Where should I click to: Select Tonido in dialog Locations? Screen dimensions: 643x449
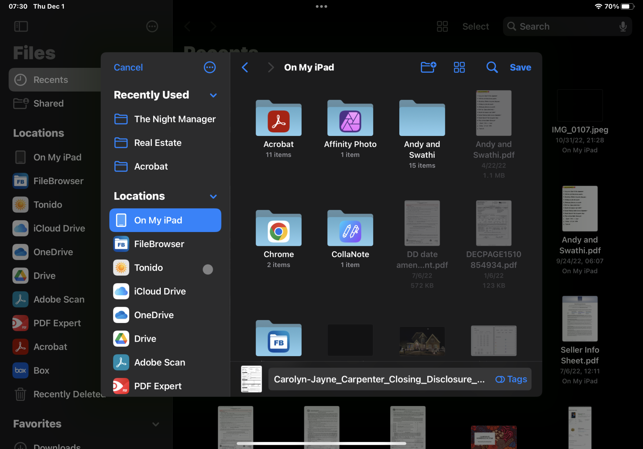click(165, 268)
